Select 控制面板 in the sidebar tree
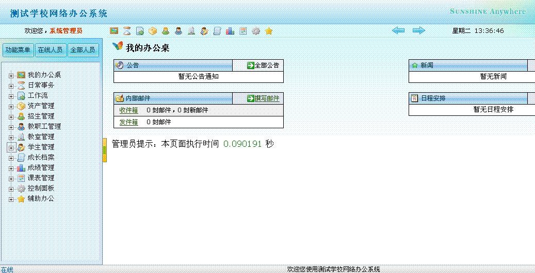Image resolution: width=535 pixels, height=273 pixels. pyautogui.click(x=41, y=188)
